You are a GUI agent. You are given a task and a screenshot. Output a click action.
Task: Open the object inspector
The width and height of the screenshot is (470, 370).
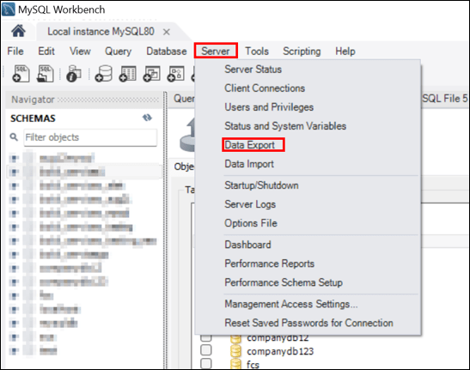74,74
